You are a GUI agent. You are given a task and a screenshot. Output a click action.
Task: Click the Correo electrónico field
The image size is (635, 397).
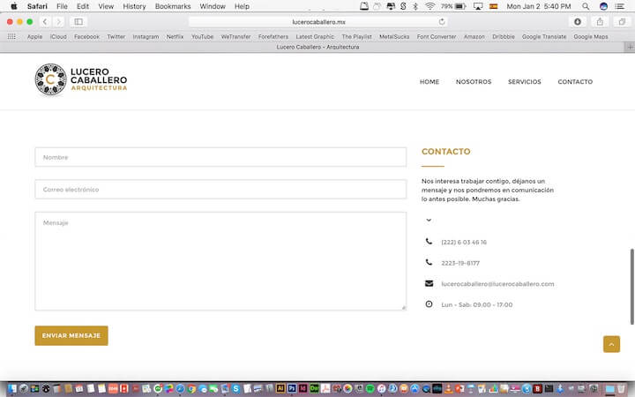coord(220,190)
